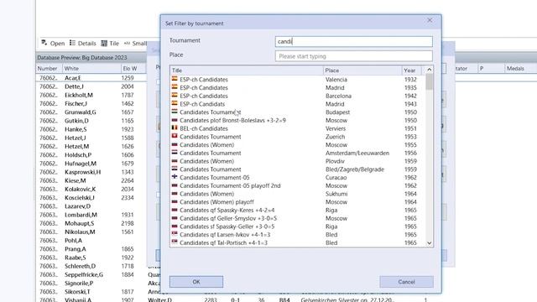Select Candidates qf Geller-Smyslov row
Image resolution: width=537 pixels, height=302 pixels.
tap(298, 218)
